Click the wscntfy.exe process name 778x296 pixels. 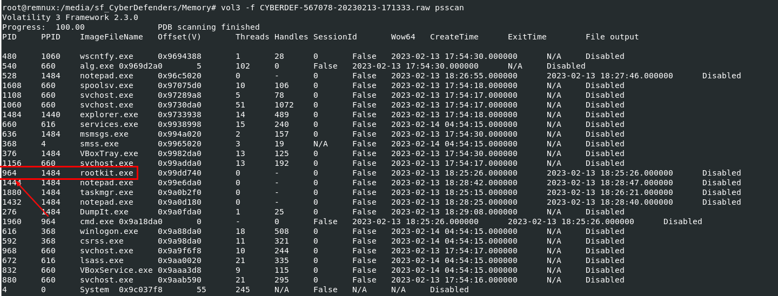[x=106, y=57]
